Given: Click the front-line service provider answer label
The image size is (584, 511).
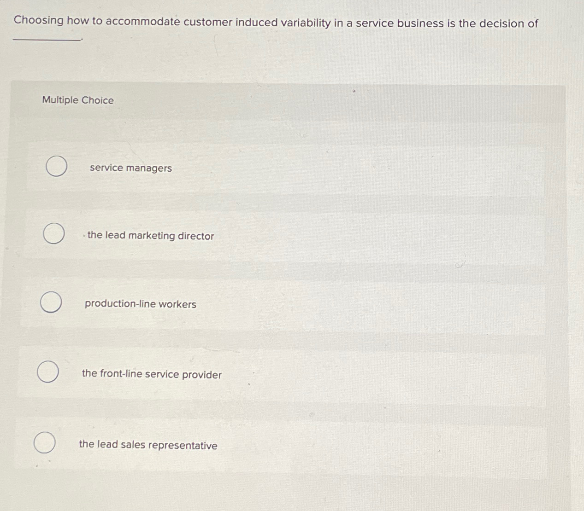Looking at the screenshot, I should tap(152, 374).
